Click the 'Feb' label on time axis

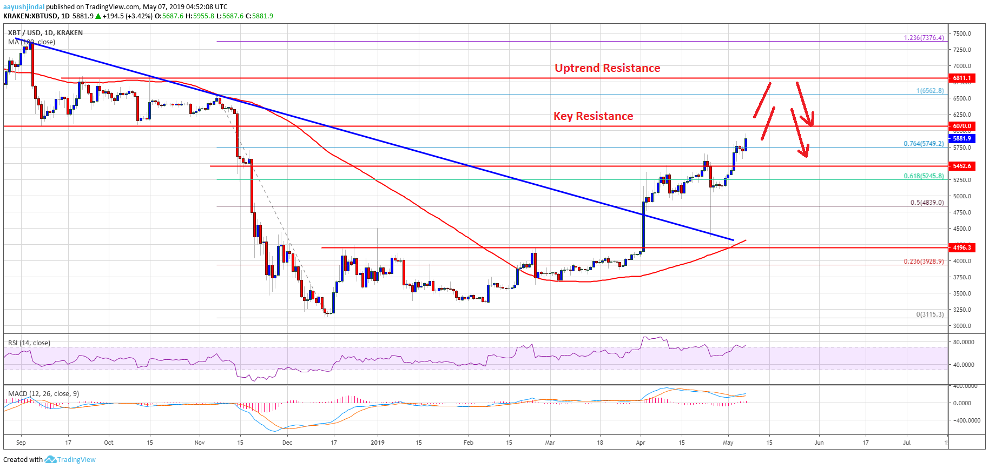pyautogui.click(x=469, y=443)
